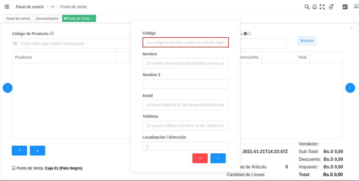
Task: Expand the right panel via the blue chevron
Action: tap(350, 88)
